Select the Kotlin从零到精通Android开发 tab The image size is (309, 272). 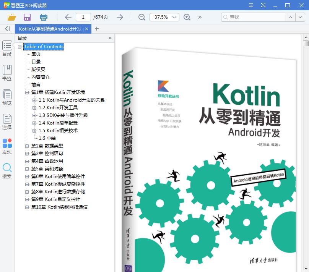[50, 28]
